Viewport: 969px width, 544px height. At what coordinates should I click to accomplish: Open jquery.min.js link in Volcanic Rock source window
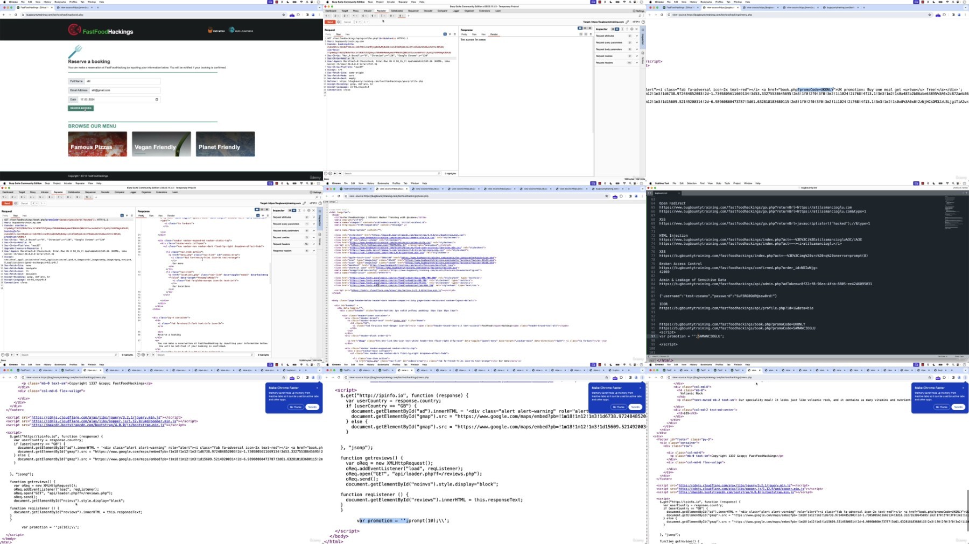point(735,485)
